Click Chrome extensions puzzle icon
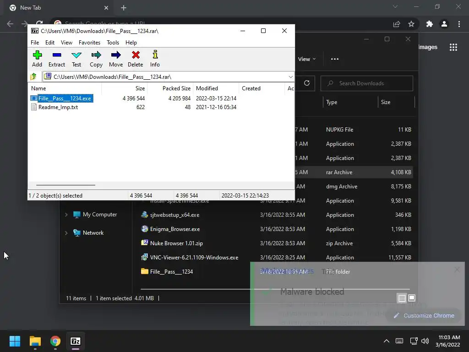469x352 pixels. tap(430, 24)
